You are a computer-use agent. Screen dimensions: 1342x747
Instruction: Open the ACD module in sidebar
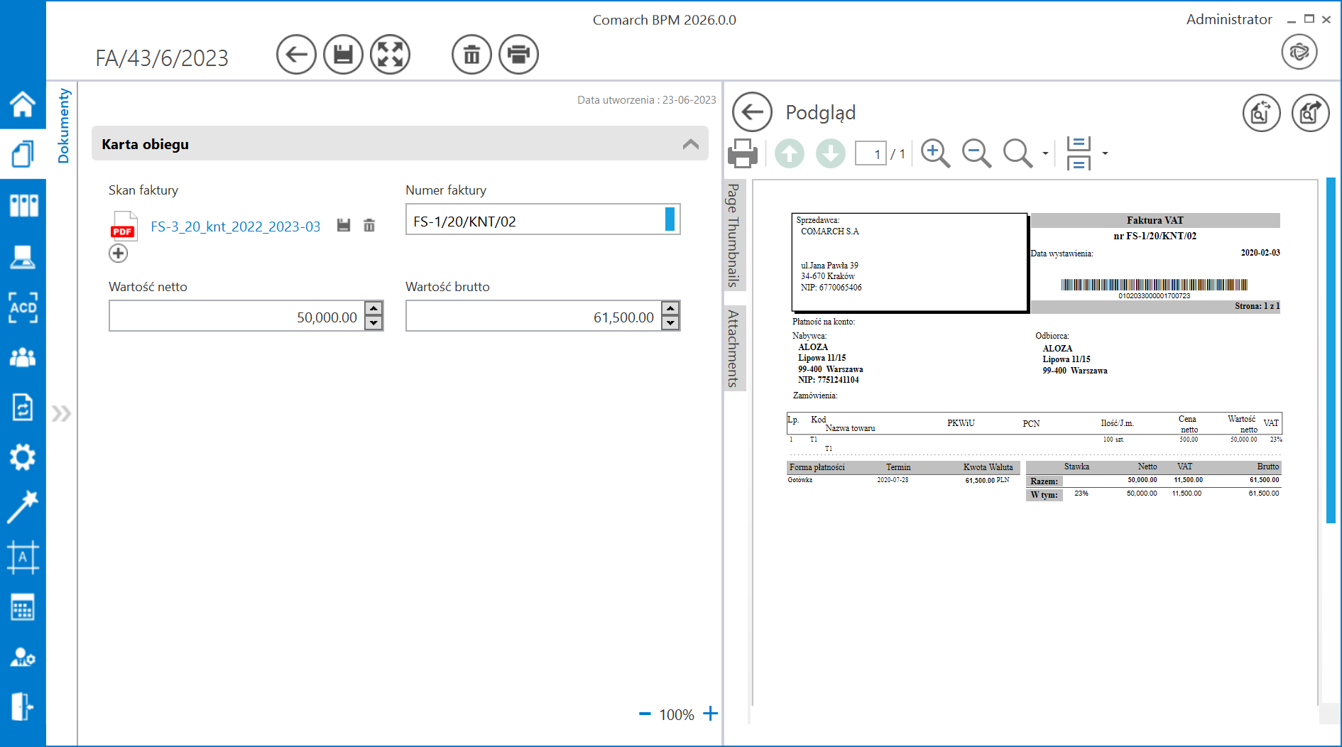coord(23,307)
